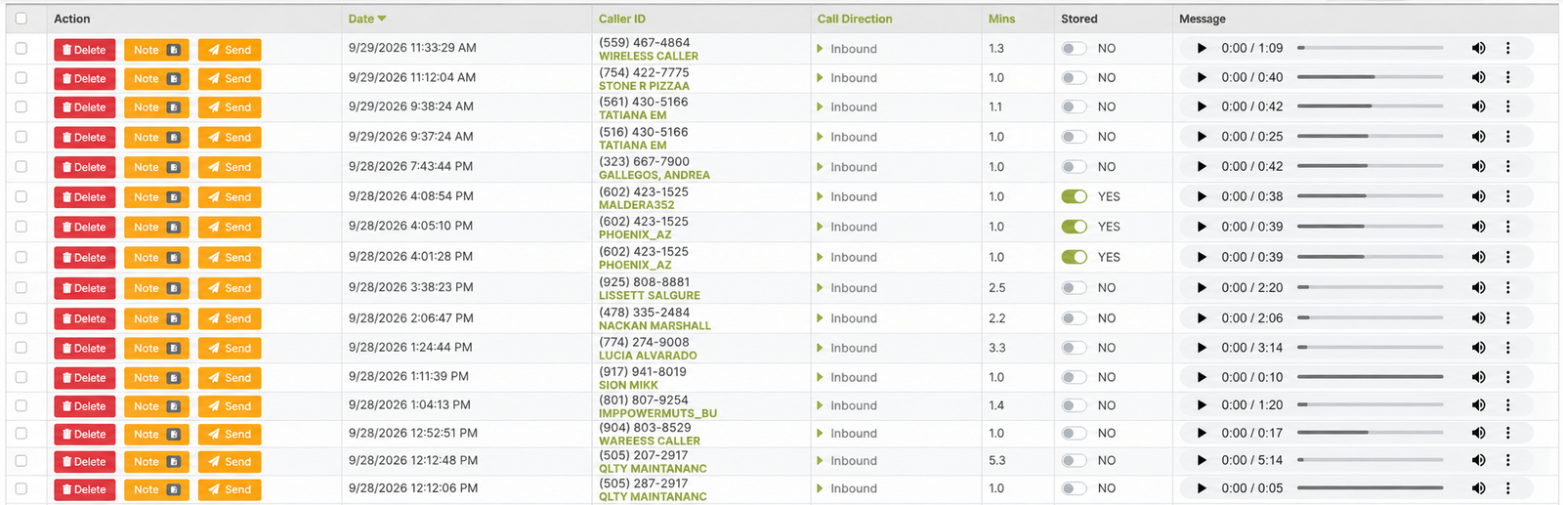The height and width of the screenshot is (505, 1563).
Task: Mute audio for the STONE R PIZZAA message
Action: click(1479, 77)
